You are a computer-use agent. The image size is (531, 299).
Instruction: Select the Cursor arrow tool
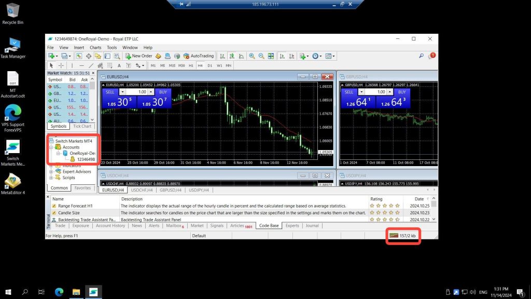[51, 65]
